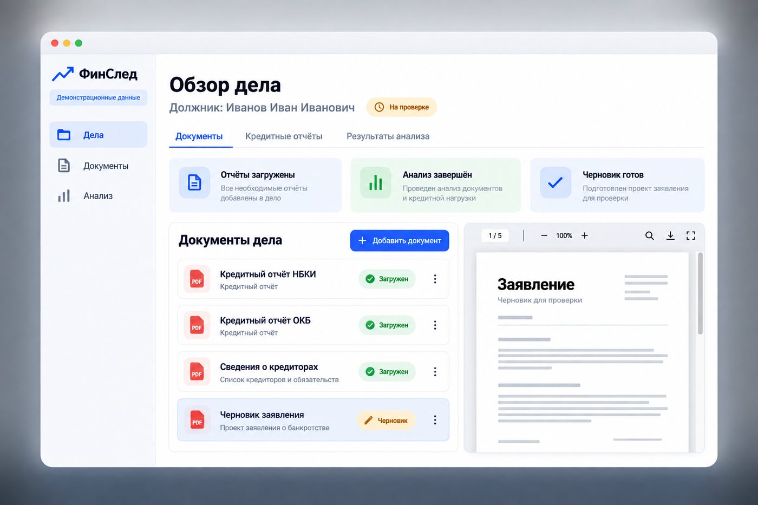The width and height of the screenshot is (758, 505).
Task: Switch to the Кредитные отчёты tab
Action: click(284, 136)
